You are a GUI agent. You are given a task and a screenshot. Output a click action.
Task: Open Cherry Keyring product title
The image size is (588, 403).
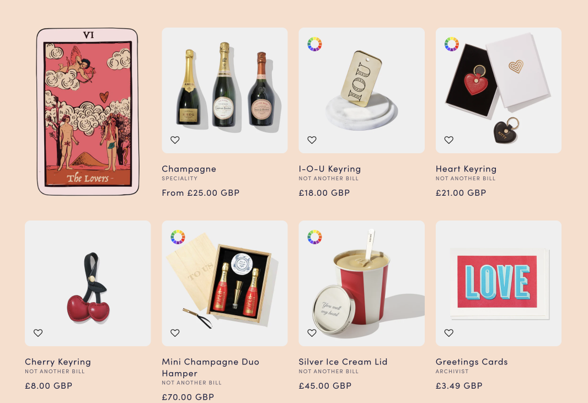(x=58, y=362)
